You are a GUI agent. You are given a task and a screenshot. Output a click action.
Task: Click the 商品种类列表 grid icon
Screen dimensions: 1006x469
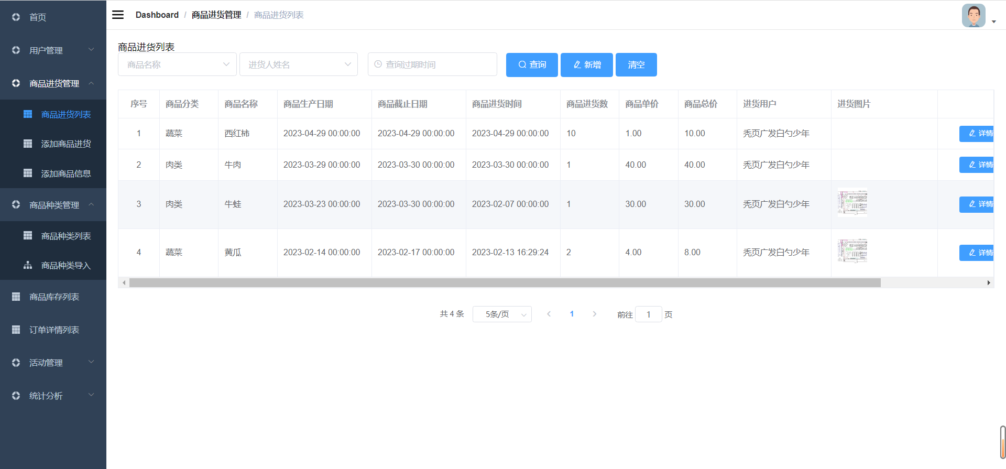pyautogui.click(x=28, y=235)
